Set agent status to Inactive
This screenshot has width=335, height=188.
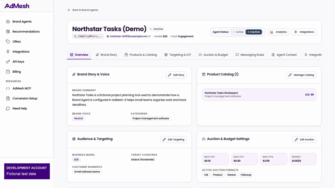click(x=254, y=32)
